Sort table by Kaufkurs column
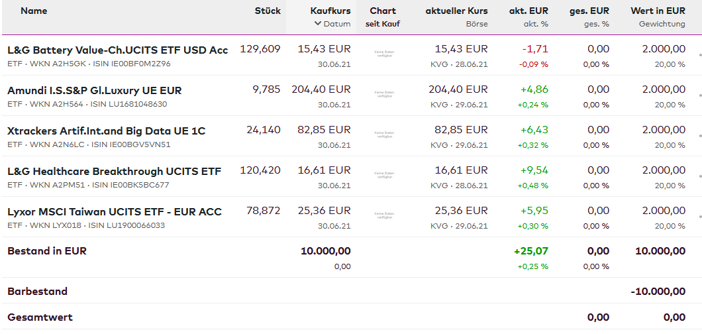702x334 pixels. point(330,11)
